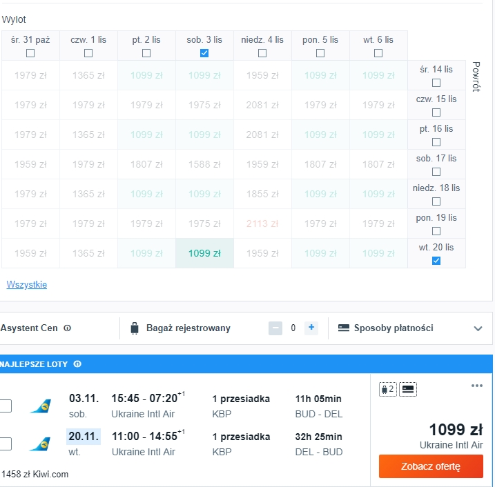
Task: Select the 20.11 return flight checkbox
Action: click(x=6, y=444)
